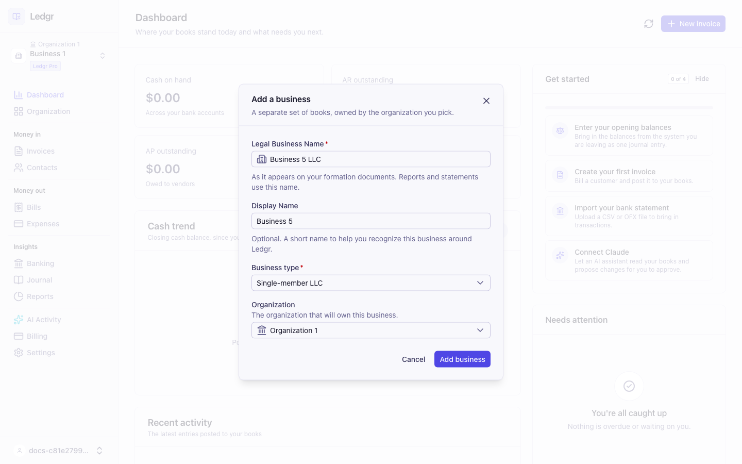Click the AI Activity sparkle icon
The width and height of the screenshot is (742, 464).
19,320
